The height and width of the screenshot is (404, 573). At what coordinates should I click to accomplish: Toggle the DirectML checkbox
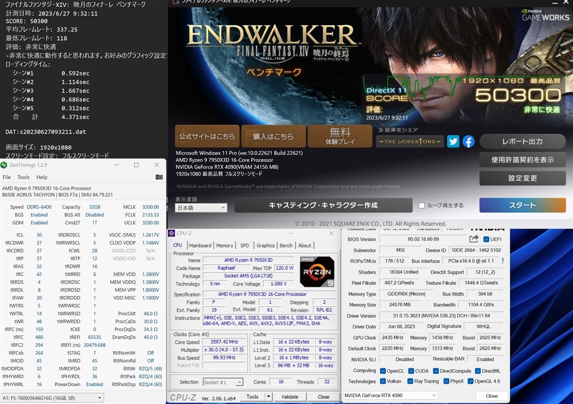[478, 371]
